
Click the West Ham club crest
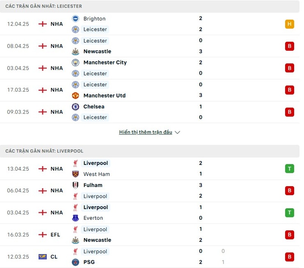(x=76, y=174)
